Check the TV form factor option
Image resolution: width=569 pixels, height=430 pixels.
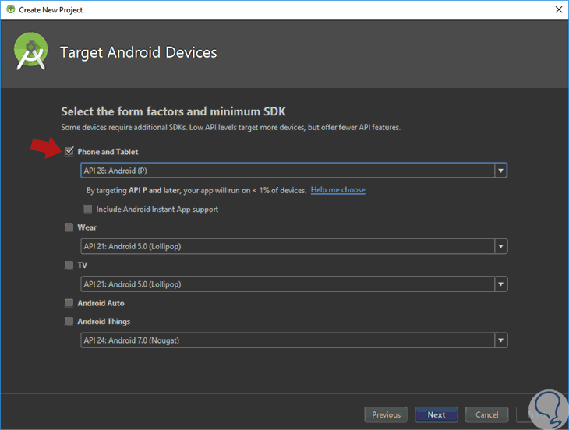[69, 265]
